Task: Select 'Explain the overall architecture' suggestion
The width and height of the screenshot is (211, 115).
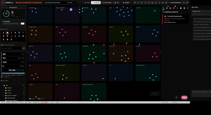Action: click(x=202, y=25)
